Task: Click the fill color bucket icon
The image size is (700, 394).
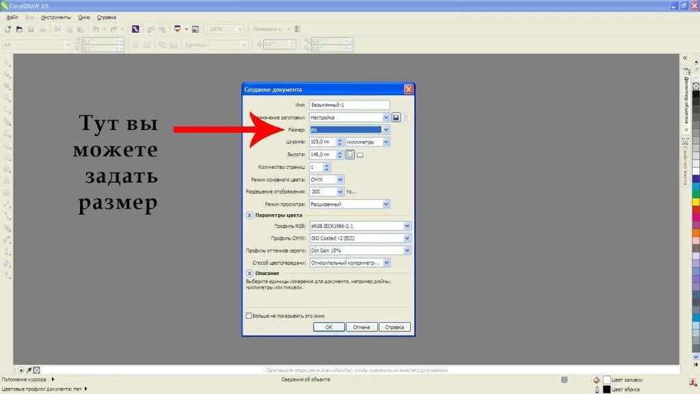Action: click(596, 380)
